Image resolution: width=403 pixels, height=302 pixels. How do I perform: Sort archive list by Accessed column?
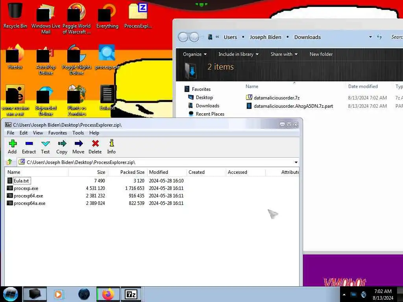pyautogui.click(x=246, y=172)
